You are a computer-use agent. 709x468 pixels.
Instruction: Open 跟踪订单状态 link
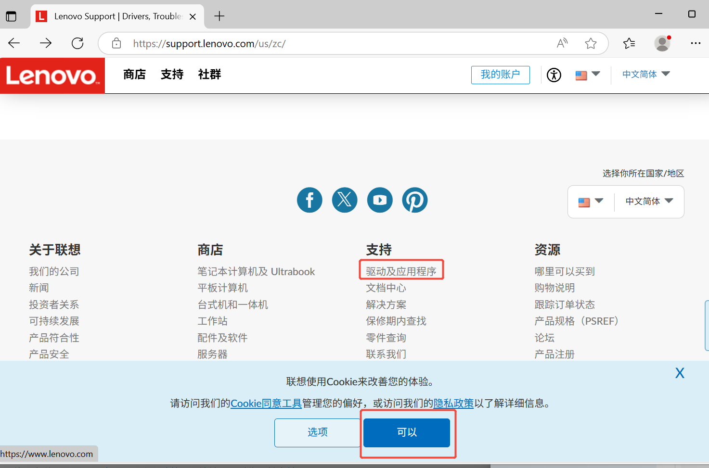coord(565,304)
